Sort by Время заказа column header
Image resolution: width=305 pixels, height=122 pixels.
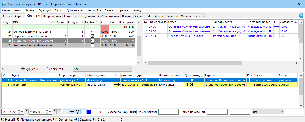click(158, 22)
